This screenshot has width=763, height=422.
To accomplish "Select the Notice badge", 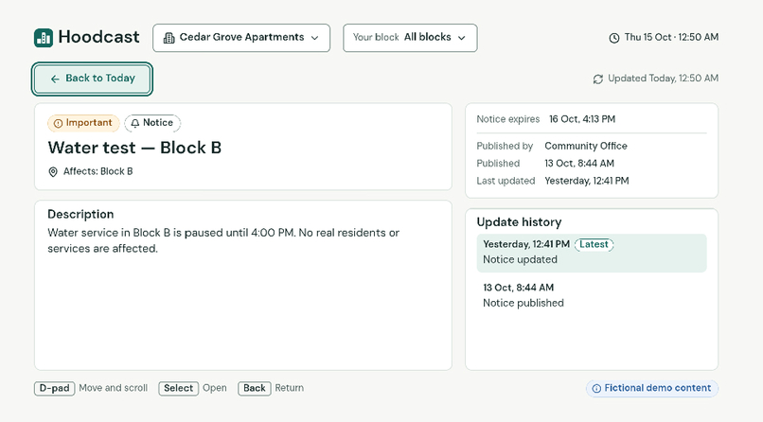I will pos(152,123).
